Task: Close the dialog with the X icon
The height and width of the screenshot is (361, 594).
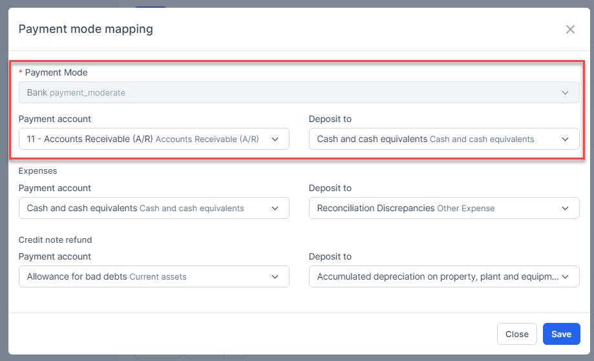Action: click(x=570, y=29)
